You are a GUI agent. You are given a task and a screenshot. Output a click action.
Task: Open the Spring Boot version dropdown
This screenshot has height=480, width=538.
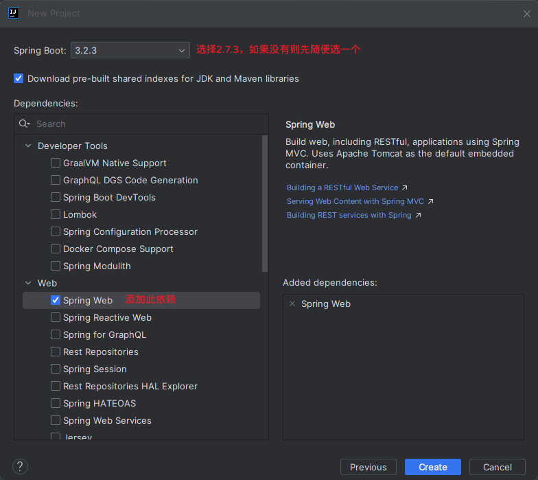click(x=130, y=50)
